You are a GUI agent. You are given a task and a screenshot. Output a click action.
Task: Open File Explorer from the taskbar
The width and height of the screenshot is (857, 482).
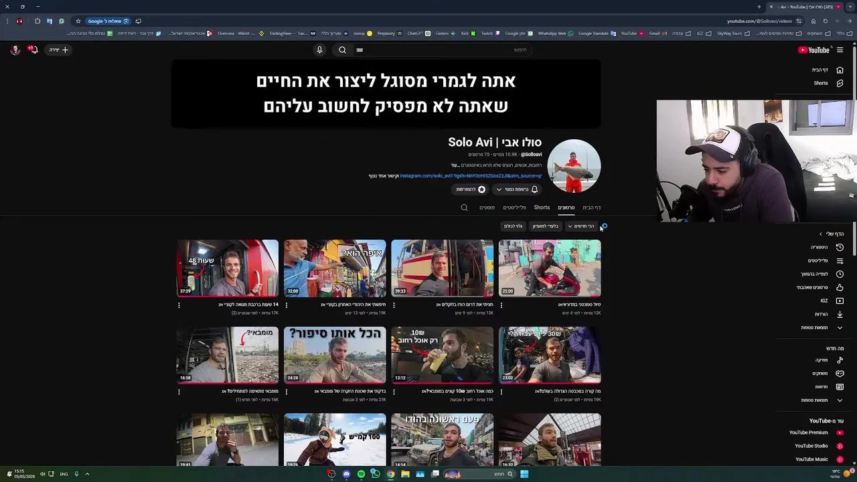point(405,474)
